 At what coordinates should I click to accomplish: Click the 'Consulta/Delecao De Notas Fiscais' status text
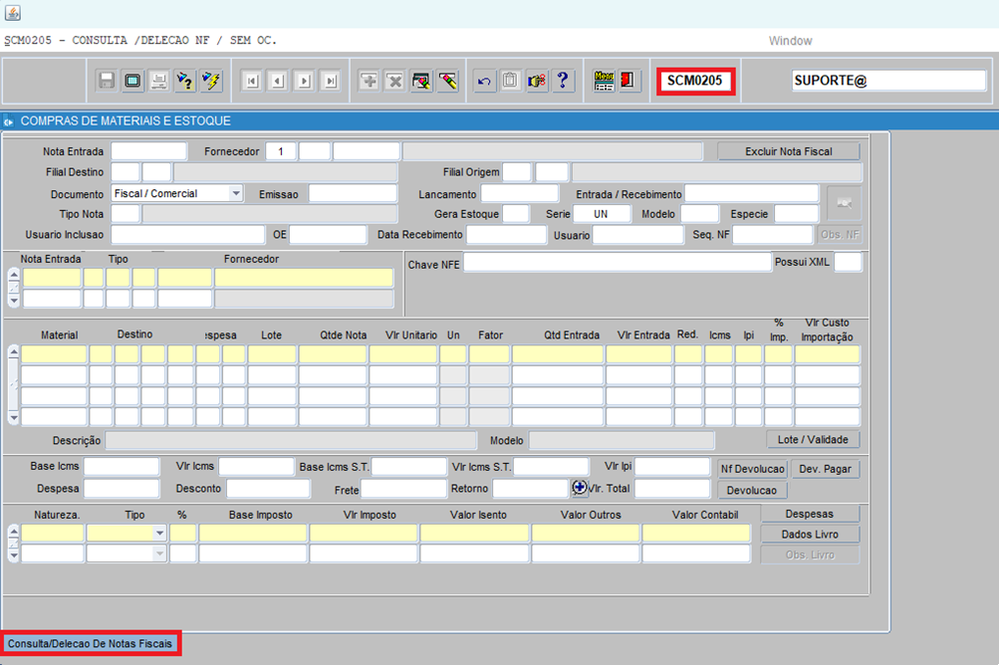click(90, 644)
